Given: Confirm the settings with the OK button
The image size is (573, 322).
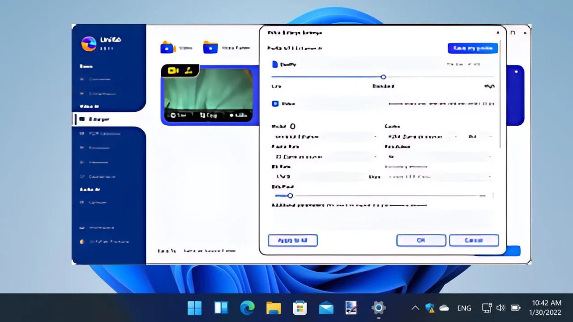Looking at the screenshot, I should 421,240.
